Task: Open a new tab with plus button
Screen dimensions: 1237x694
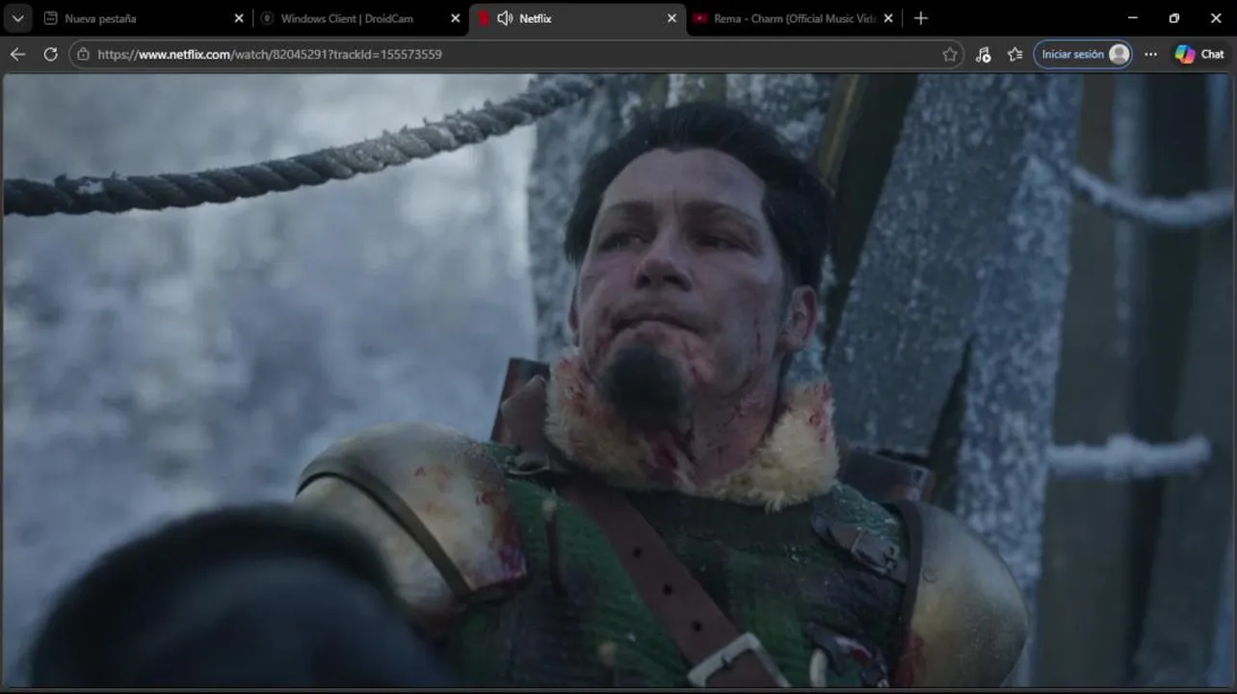Action: tap(921, 18)
